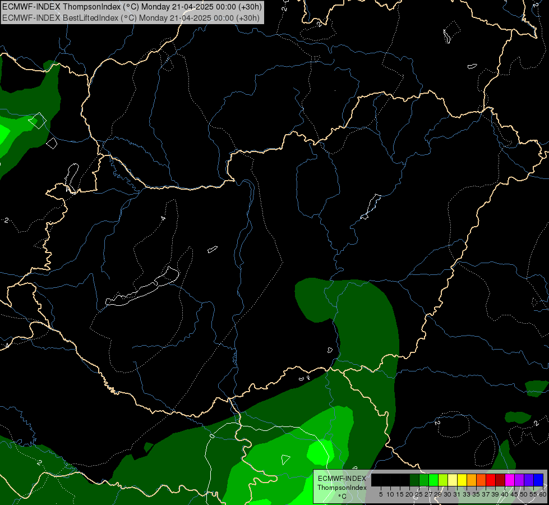Click the legend tick label 29
This screenshot has height=505, width=549.
click(x=438, y=494)
